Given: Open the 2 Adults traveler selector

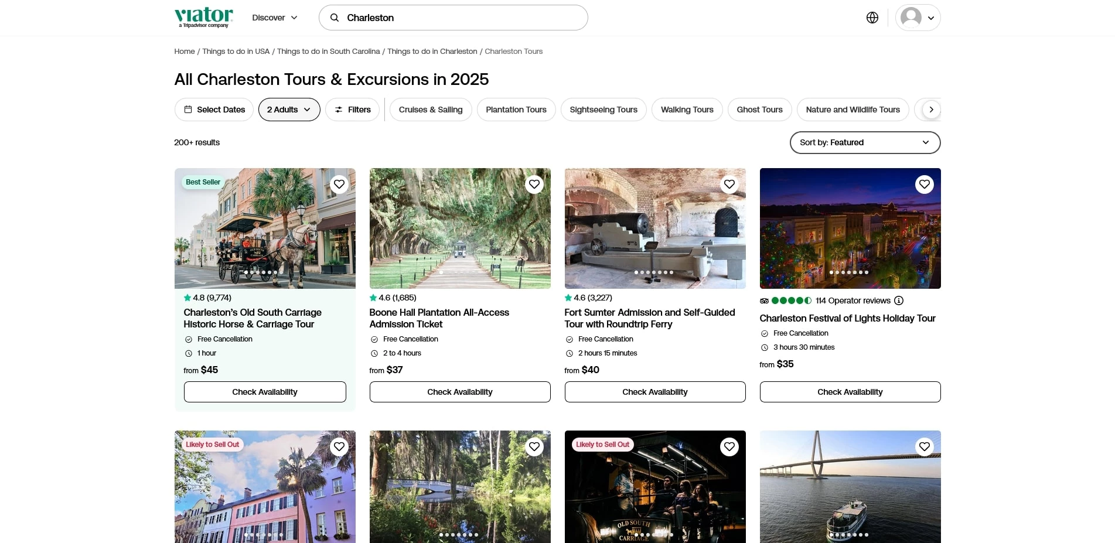Looking at the screenshot, I should click(289, 110).
